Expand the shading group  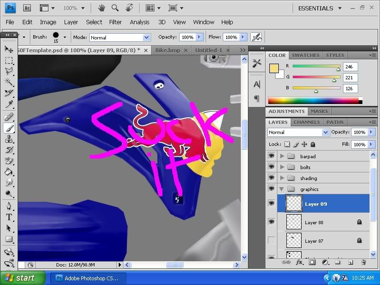(x=282, y=178)
